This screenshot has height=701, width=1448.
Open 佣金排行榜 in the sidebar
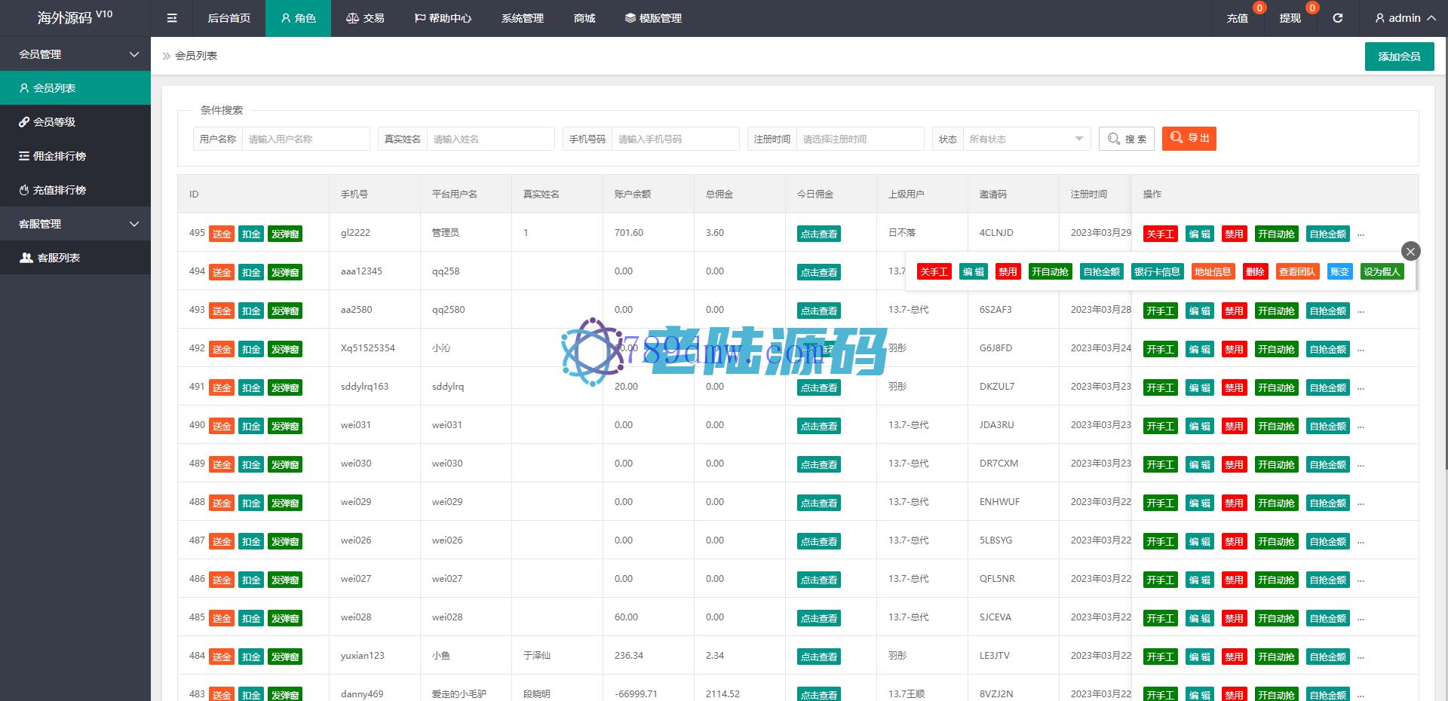pyautogui.click(x=59, y=156)
